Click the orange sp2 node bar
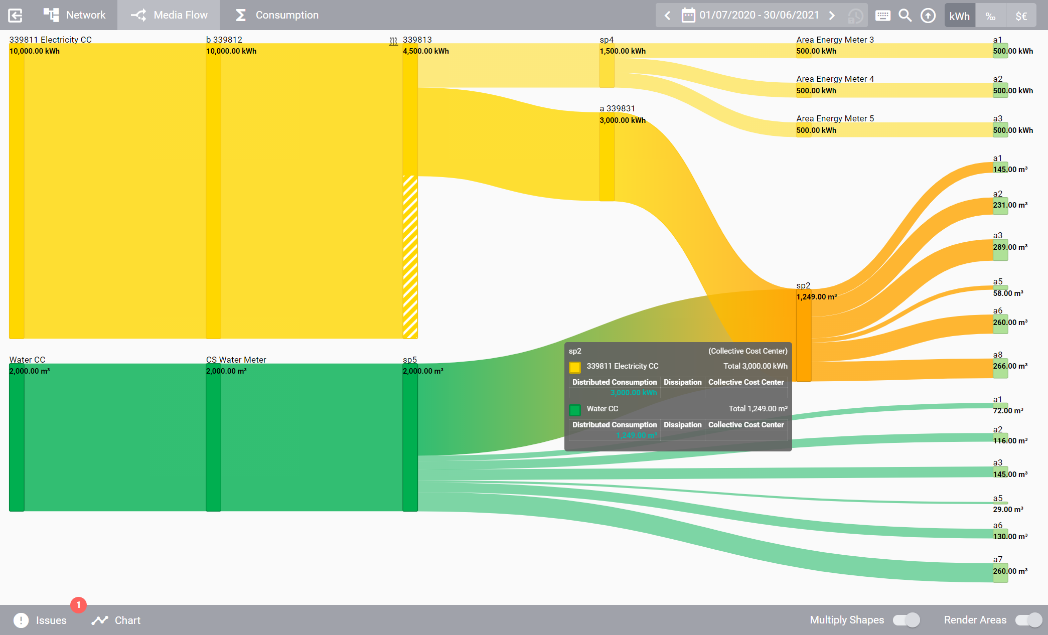 tap(804, 335)
